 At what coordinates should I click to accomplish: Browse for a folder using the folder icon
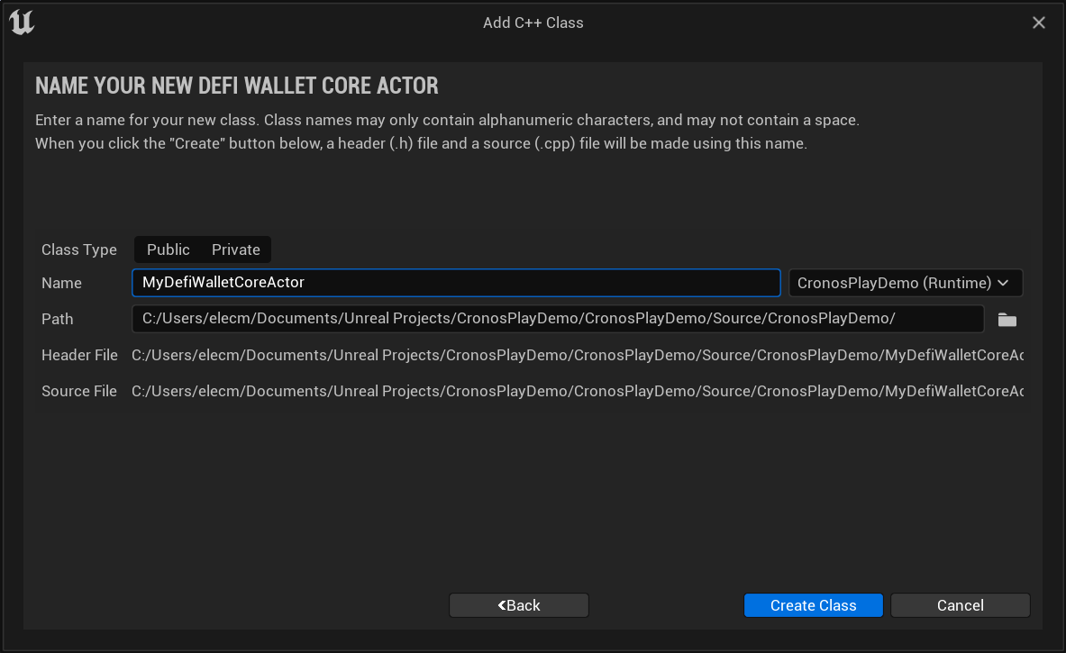click(x=1007, y=320)
